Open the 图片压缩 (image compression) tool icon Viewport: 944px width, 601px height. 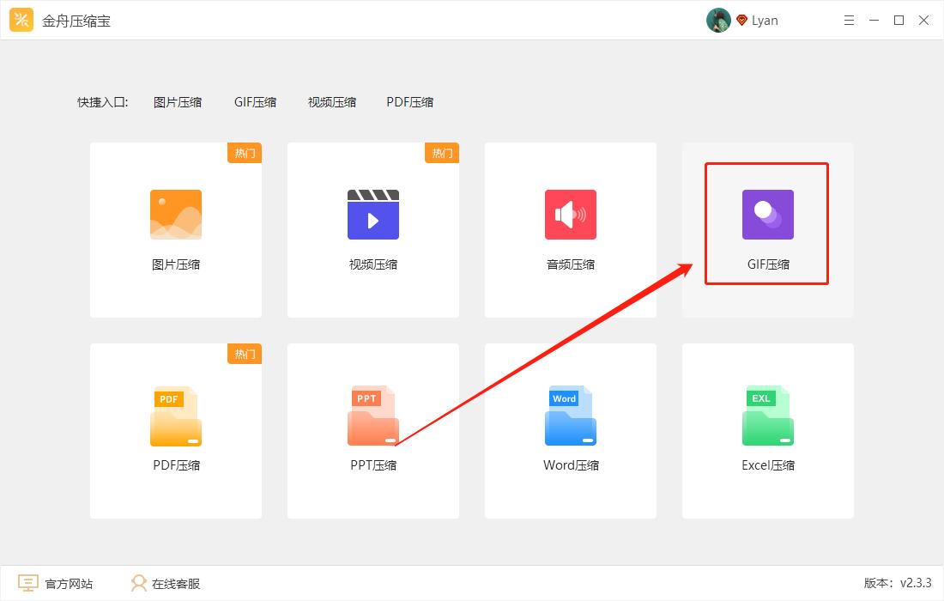pos(175,215)
